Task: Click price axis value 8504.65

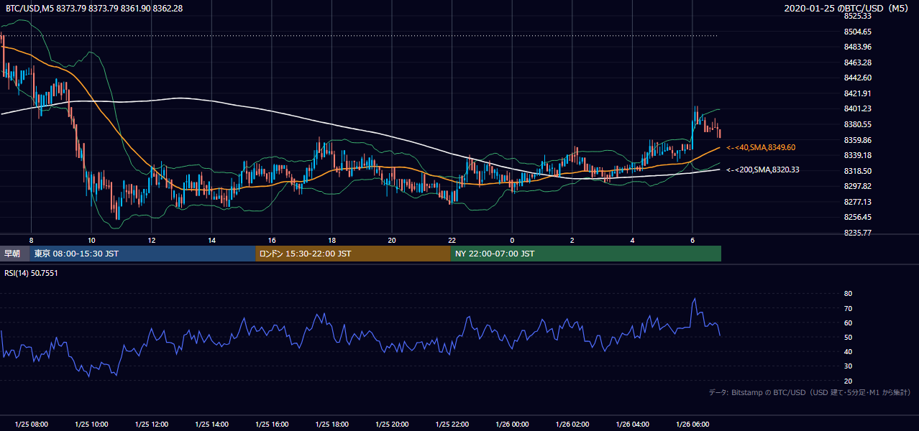Action: click(x=858, y=32)
